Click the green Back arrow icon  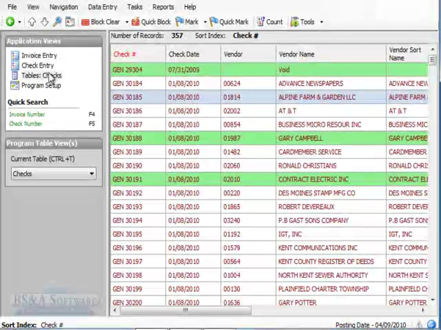coord(10,22)
